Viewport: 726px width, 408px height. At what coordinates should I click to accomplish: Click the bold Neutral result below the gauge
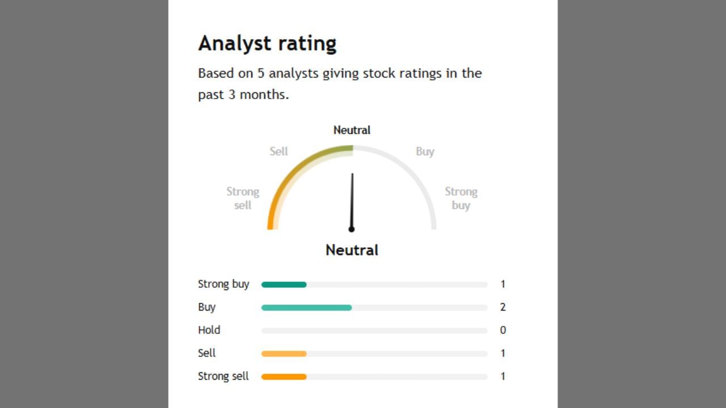click(x=352, y=250)
